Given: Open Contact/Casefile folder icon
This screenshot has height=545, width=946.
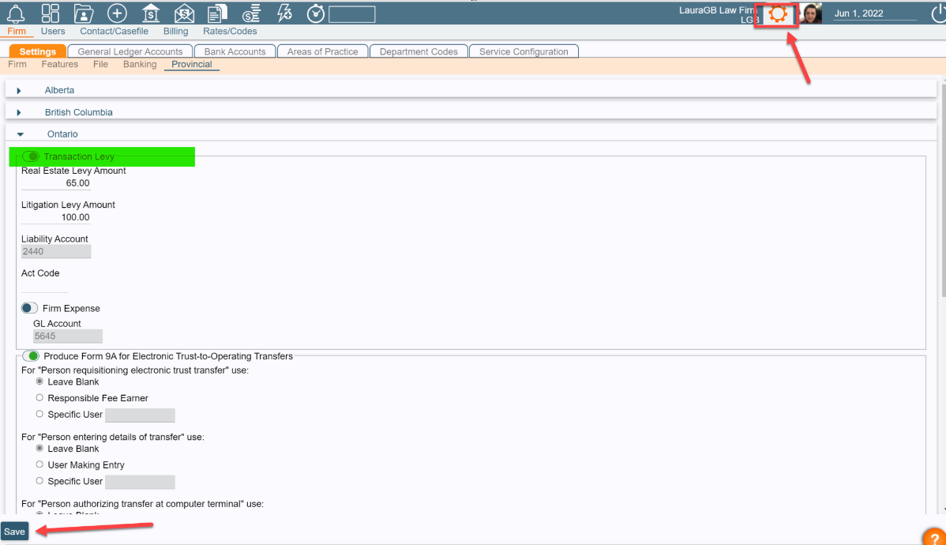Looking at the screenshot, I should click(84, 13).
